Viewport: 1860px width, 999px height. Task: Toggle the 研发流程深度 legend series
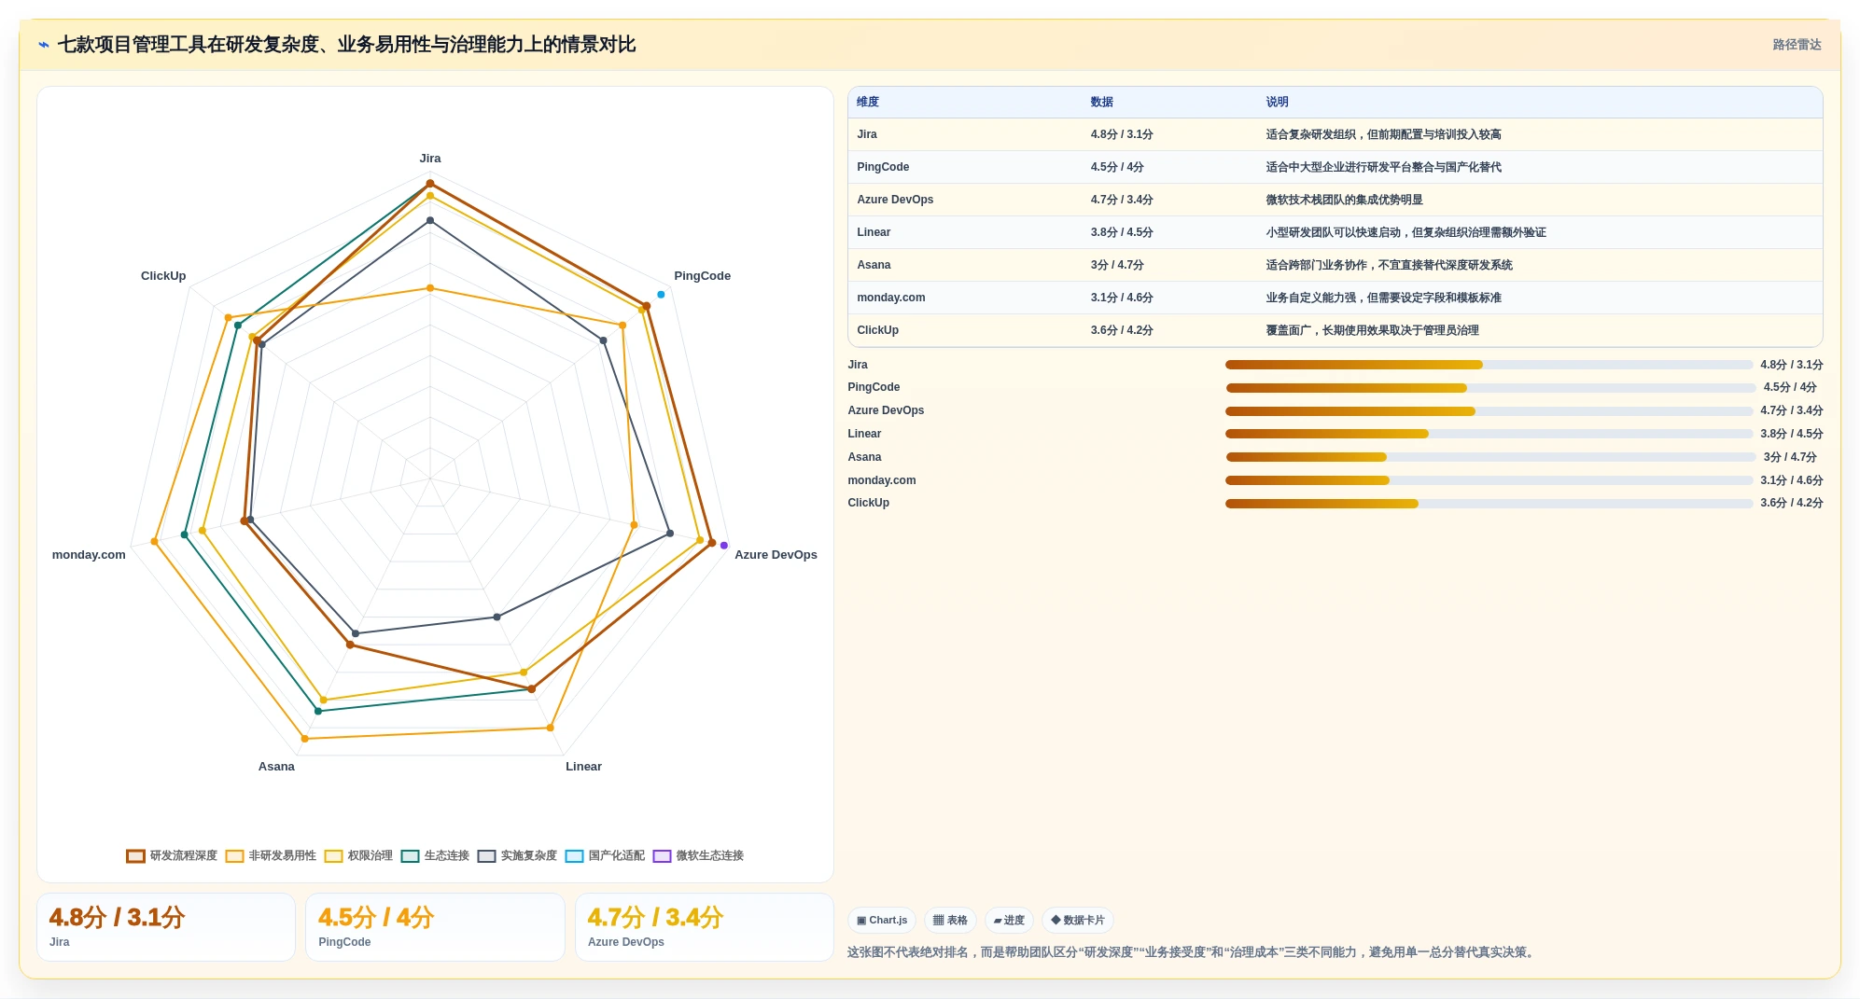[172, 855]
